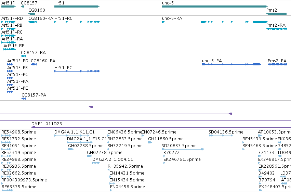Select the unc-5-RA transcript label

click(172, 18)
